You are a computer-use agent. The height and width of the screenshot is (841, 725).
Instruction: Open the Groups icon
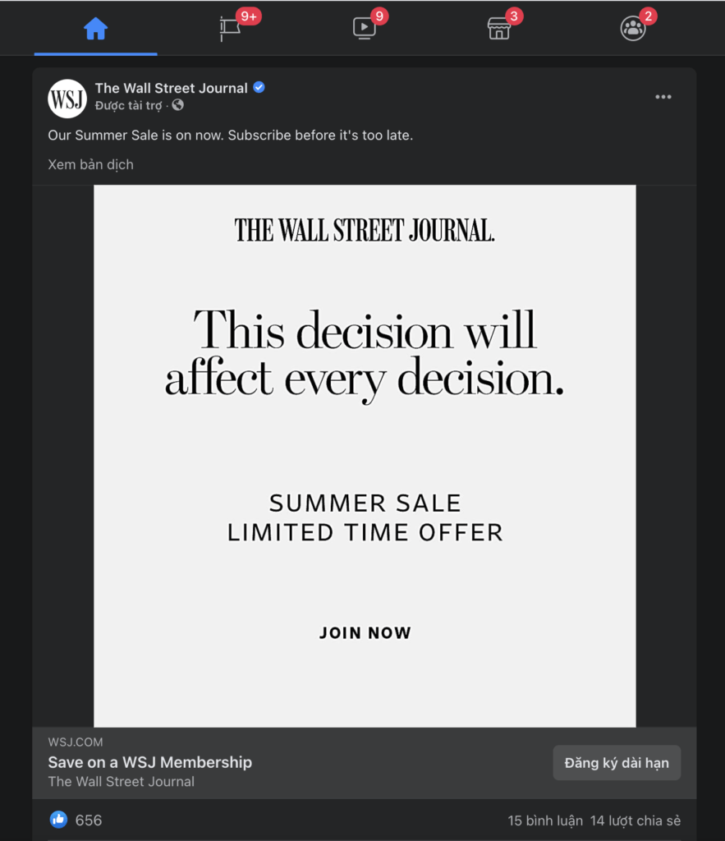[x=632, y=29]
